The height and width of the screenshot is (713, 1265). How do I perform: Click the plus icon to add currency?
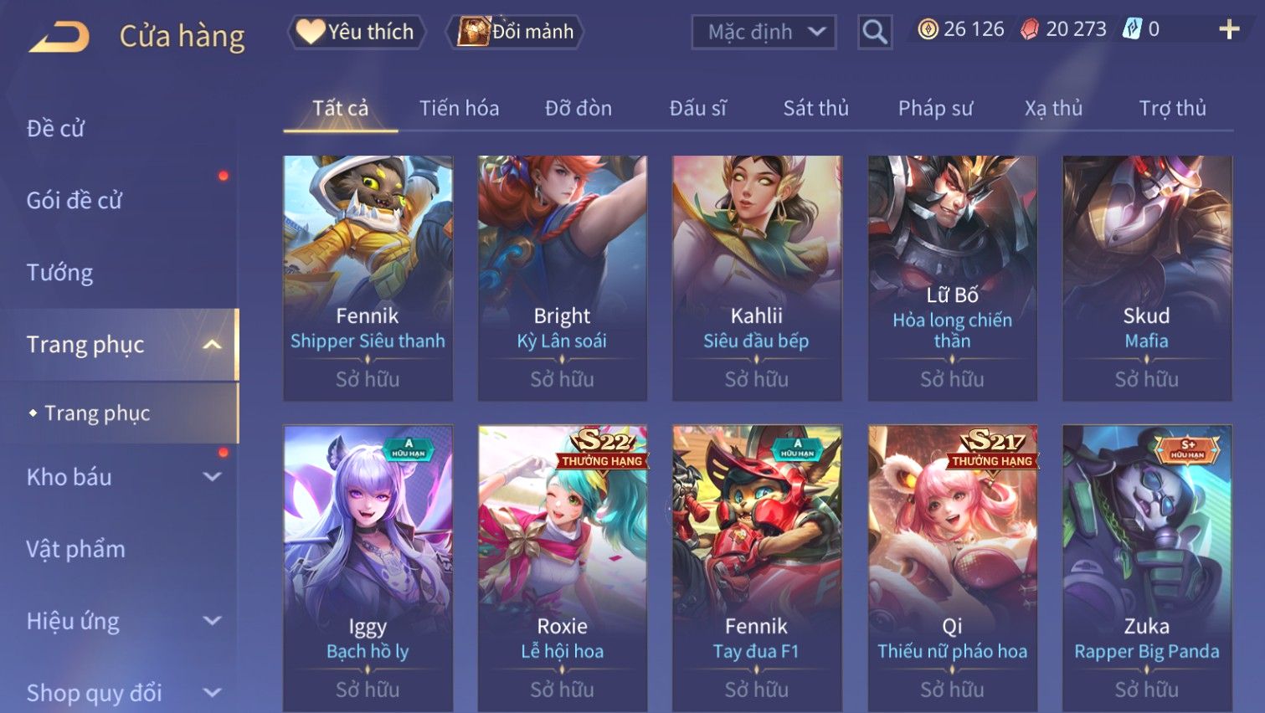[x=1229, y=30]
